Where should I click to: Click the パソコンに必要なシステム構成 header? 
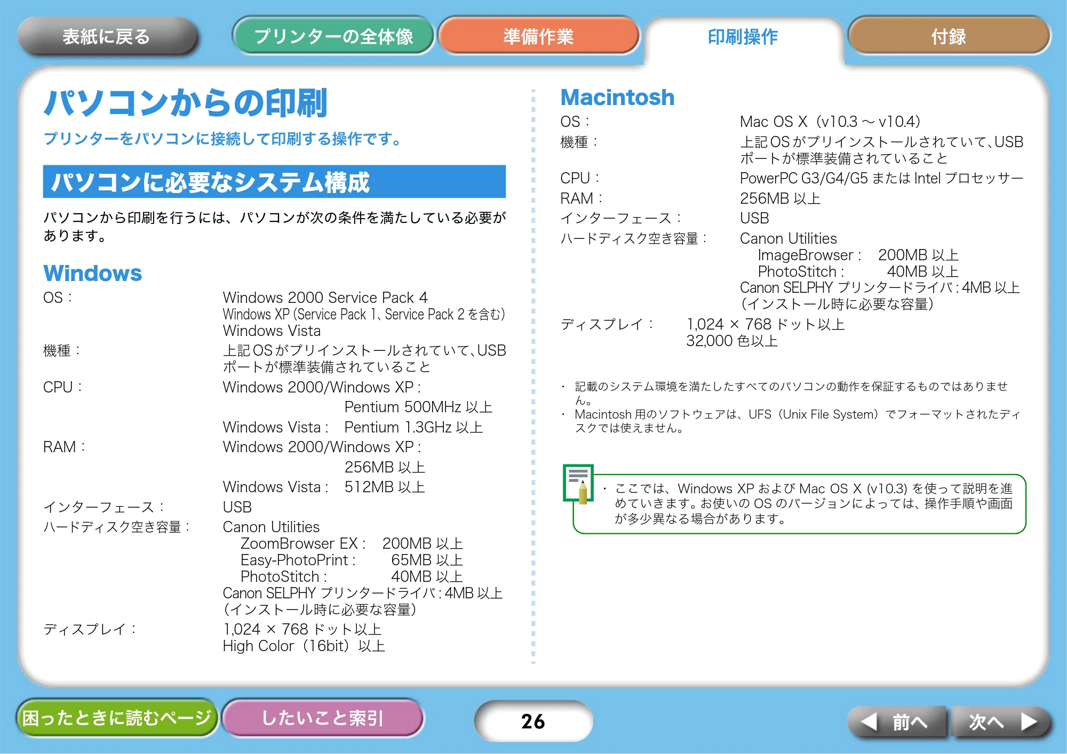(x=274, y=182)
